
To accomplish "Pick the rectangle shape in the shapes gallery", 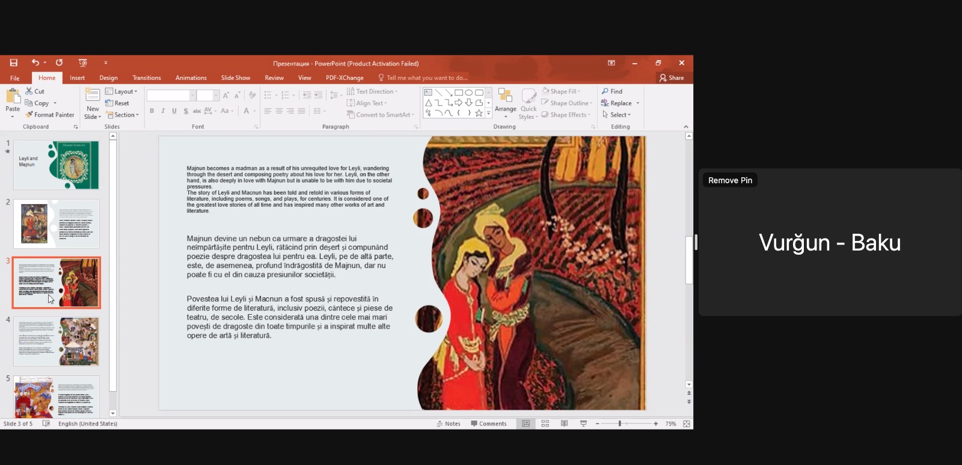I will click(459, 93).
